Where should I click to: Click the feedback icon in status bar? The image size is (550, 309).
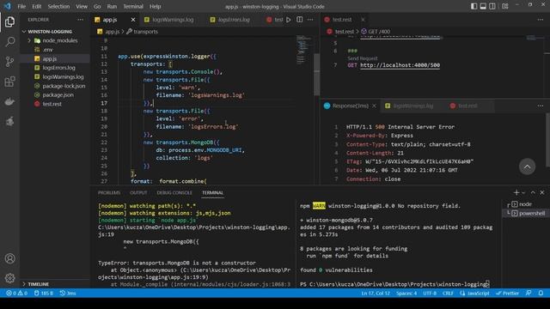[x=529, y=294]
